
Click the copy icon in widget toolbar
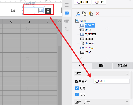tap(84, 14)
